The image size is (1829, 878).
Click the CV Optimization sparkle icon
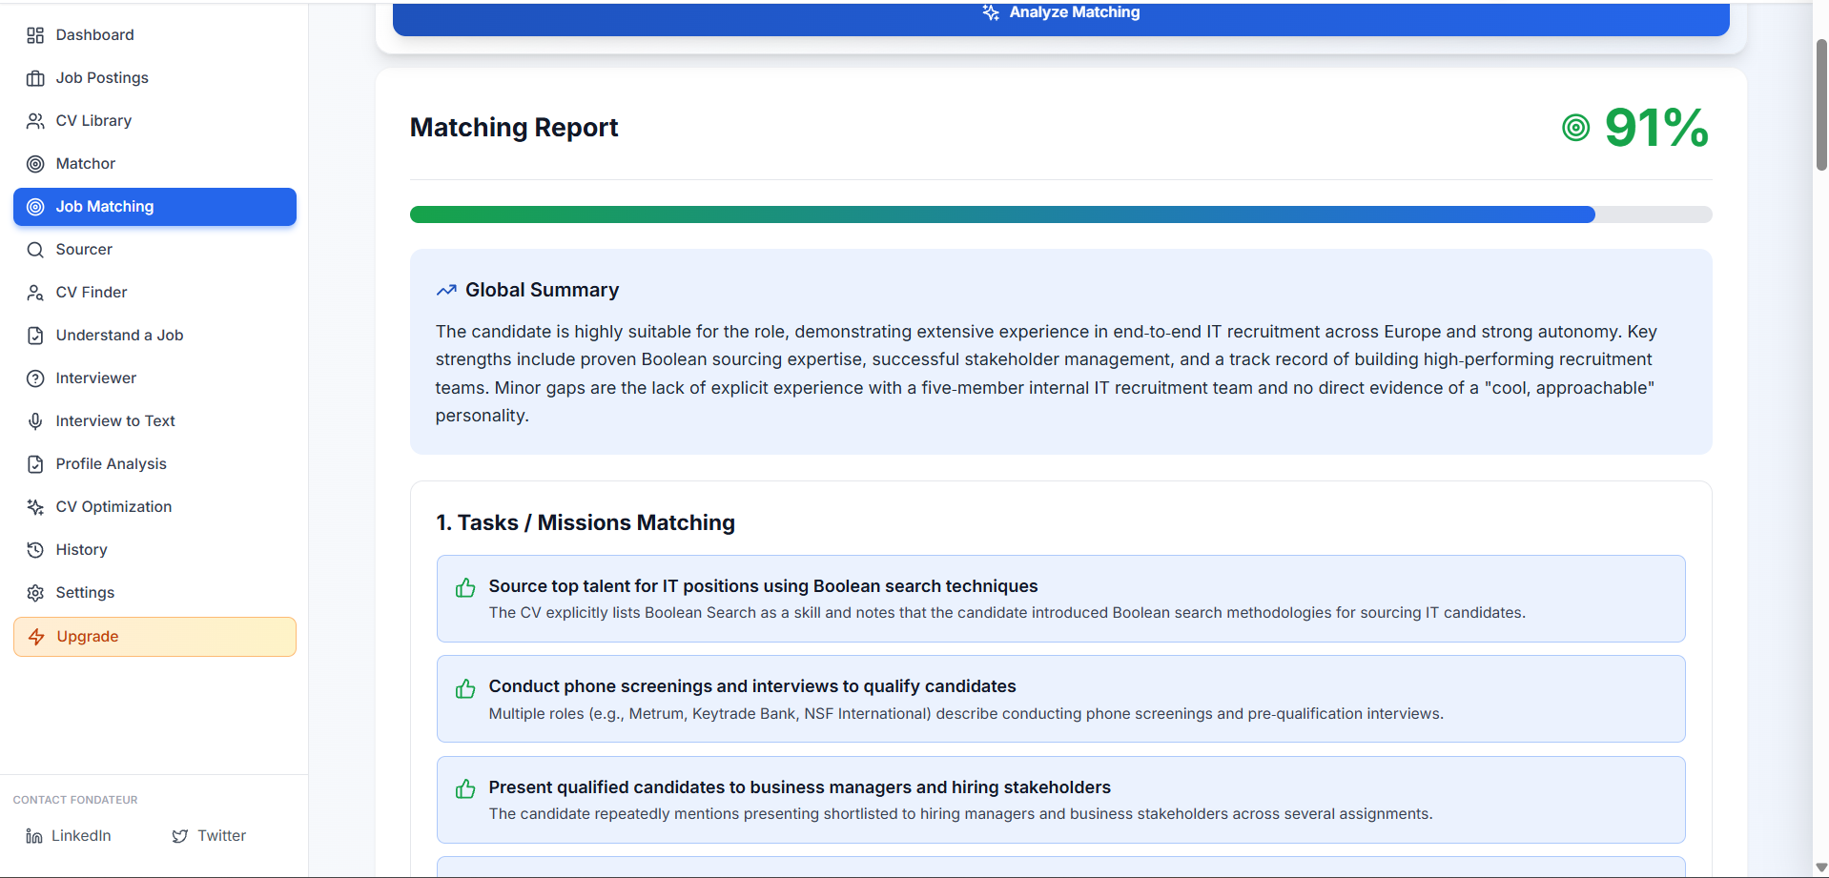tap(35, 507)
